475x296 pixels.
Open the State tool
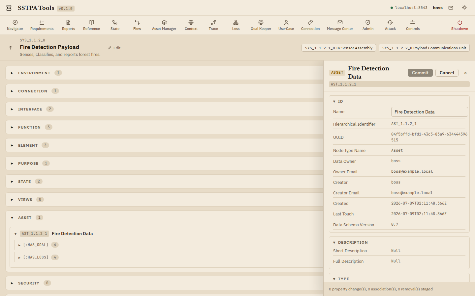click(x=115, y=25)
